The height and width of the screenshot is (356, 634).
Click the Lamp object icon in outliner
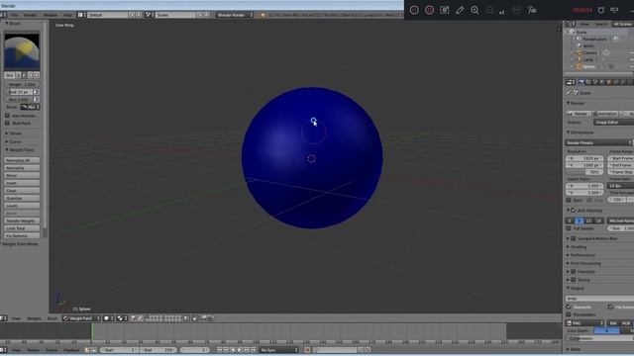(580, 59)
